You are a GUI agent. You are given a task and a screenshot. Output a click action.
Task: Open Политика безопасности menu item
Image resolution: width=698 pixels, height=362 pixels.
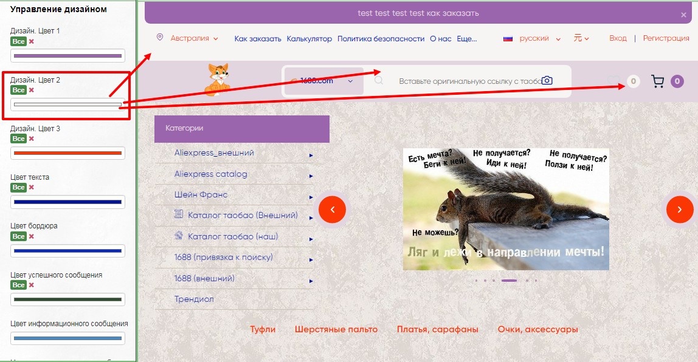pyautogui.click(x=381, y=39)
